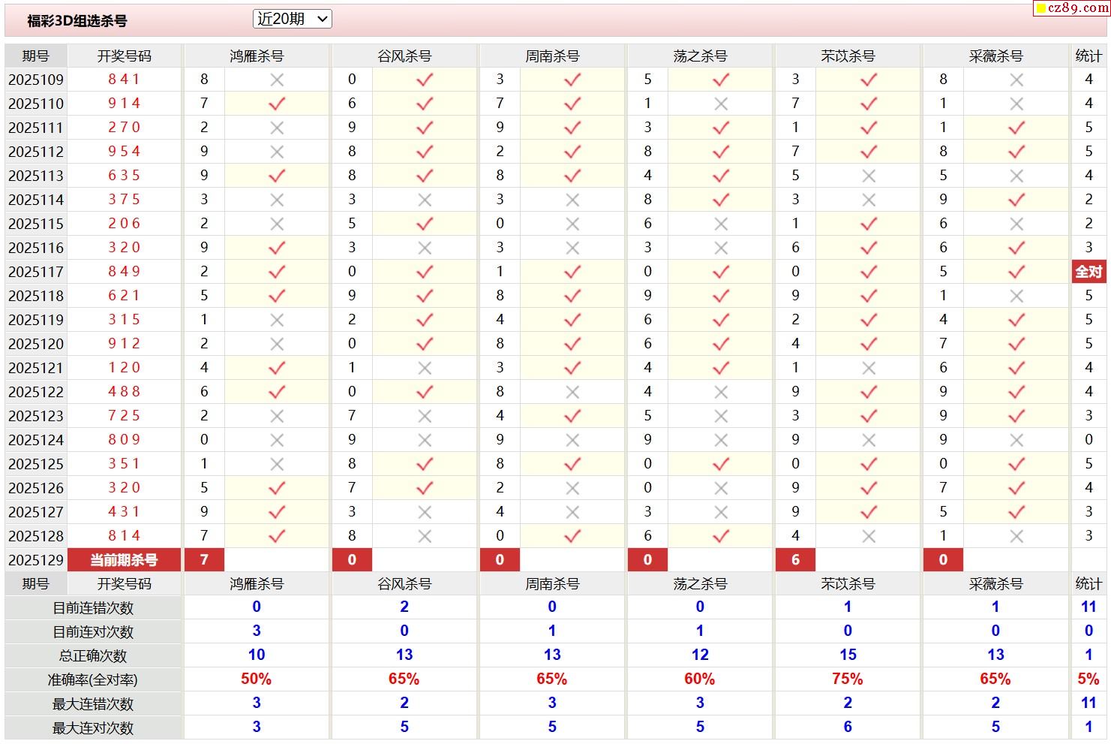Click the 芣苡 check mark in row 2025120
Viewport: 1111px width, 744px height.
point(869,344)
